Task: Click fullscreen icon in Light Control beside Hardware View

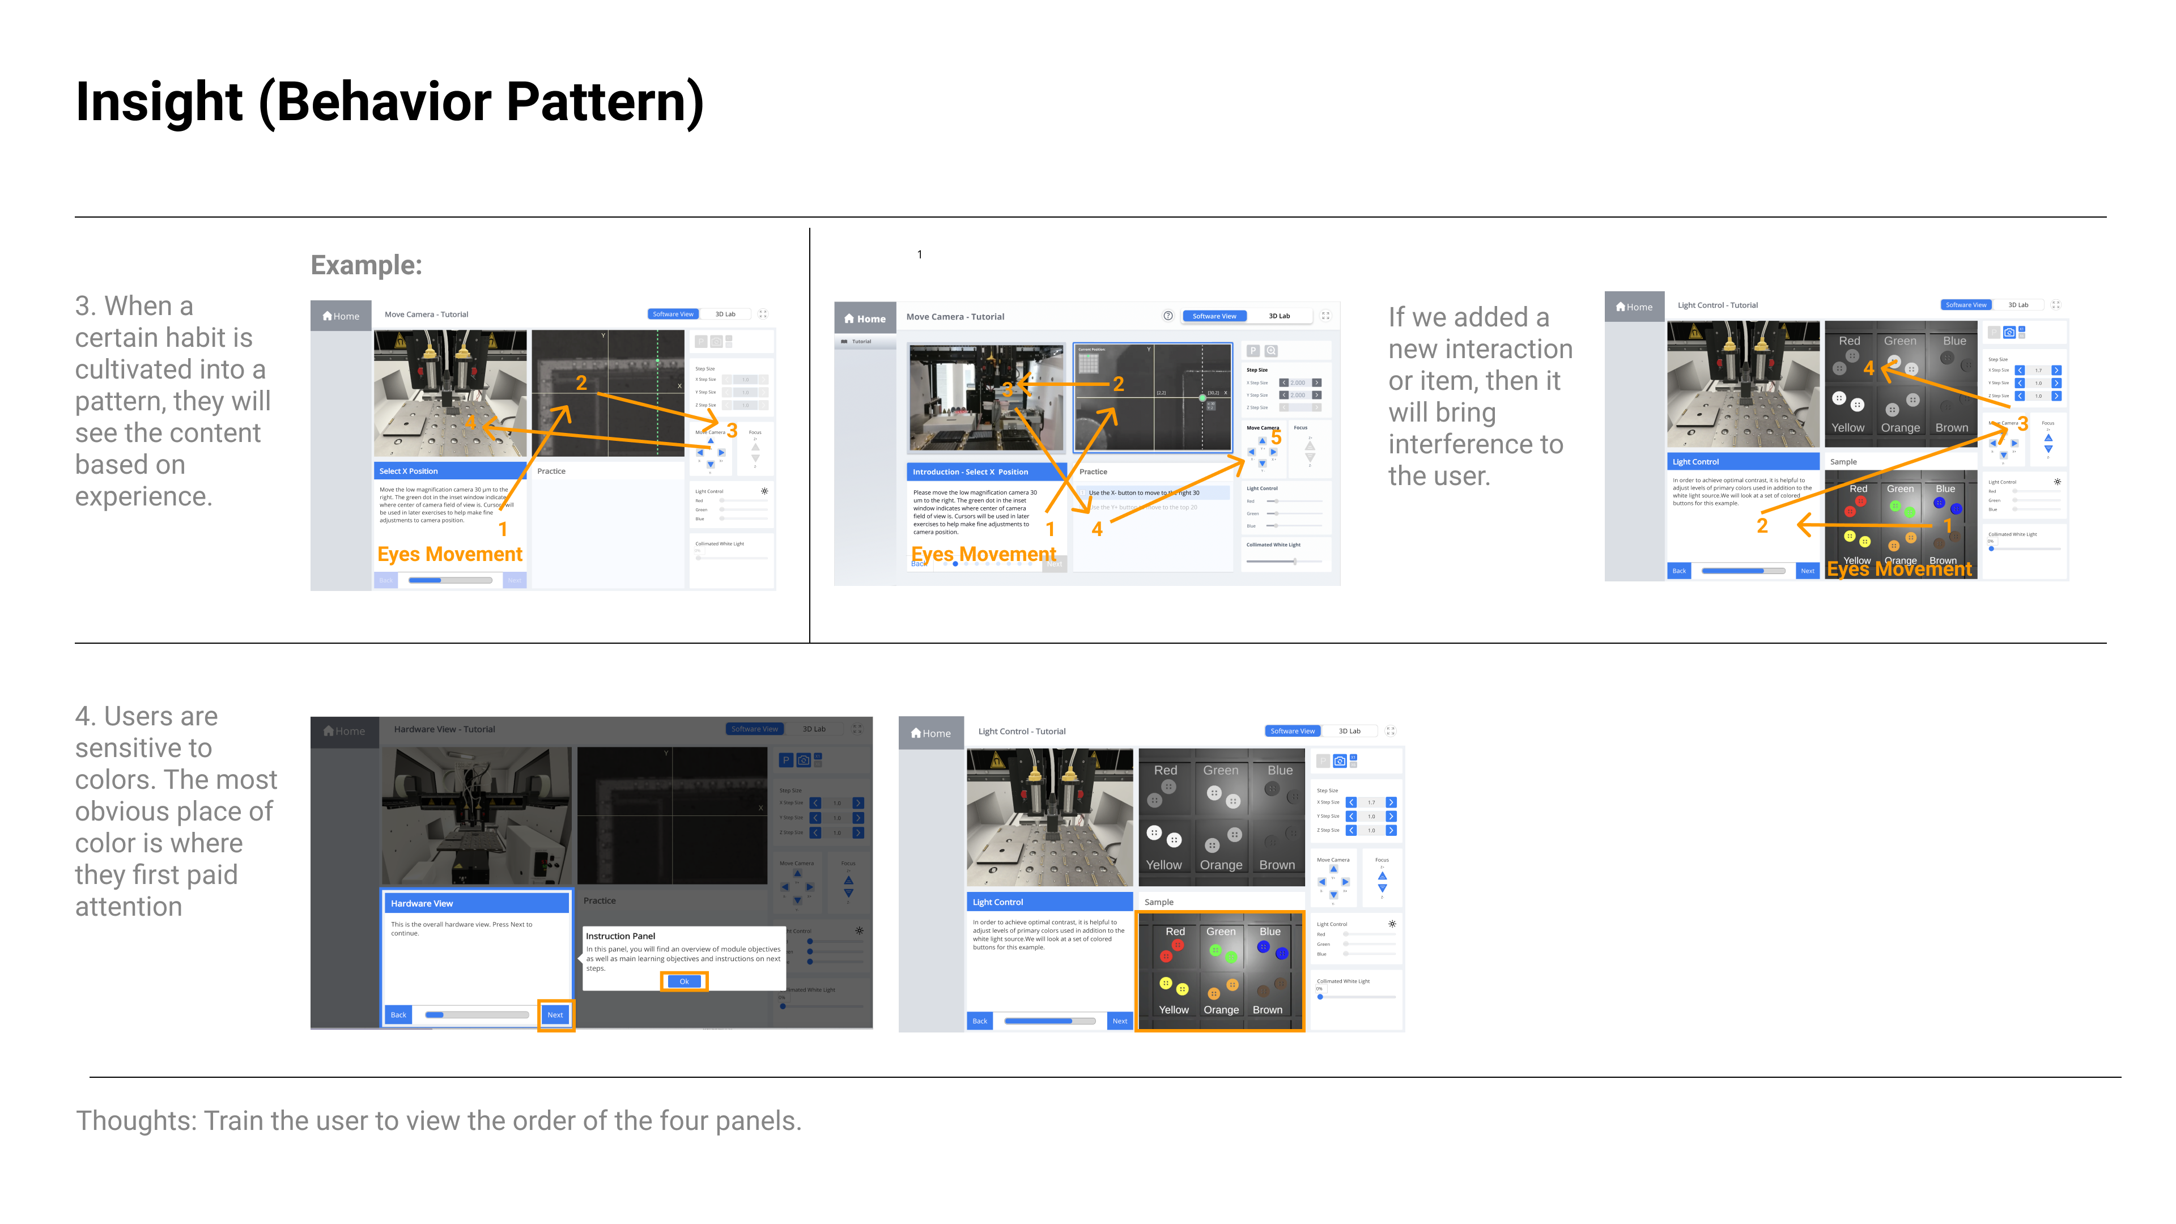Action: (x=1391, y=730)
